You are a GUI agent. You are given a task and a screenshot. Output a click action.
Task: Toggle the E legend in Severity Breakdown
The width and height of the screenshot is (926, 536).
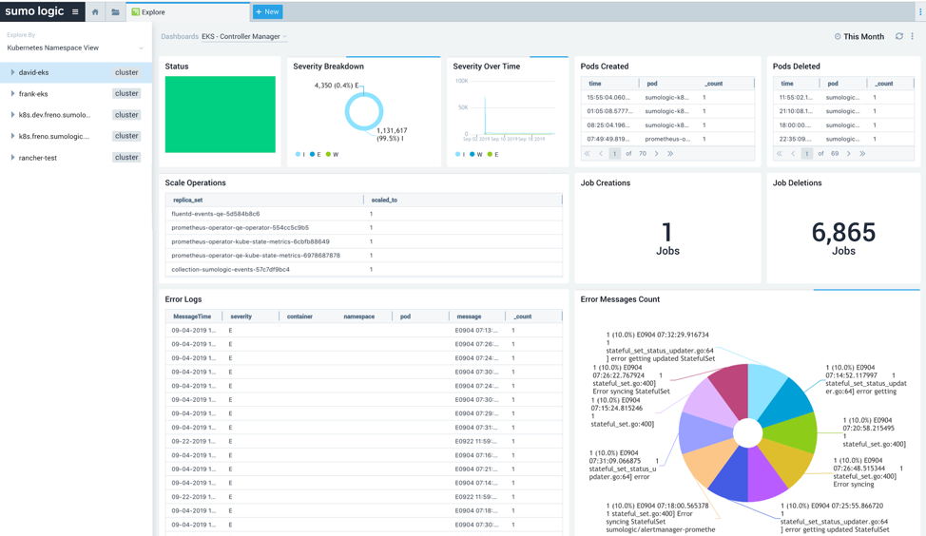pos(316,154)
